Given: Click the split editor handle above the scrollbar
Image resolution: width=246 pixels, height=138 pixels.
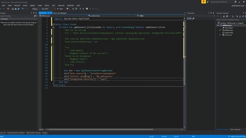Looking at the screenshot, I should click(x=184, y=19).
